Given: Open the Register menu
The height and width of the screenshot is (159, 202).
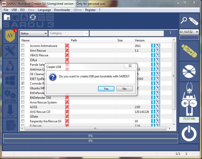Looking at the screenshot, I should [x=90, y=10].
